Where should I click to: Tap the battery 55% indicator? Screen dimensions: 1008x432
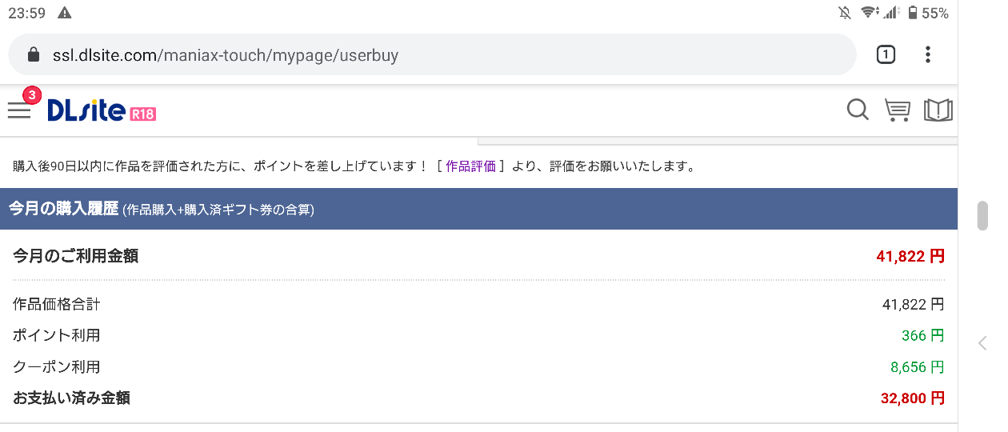point(928,13)
